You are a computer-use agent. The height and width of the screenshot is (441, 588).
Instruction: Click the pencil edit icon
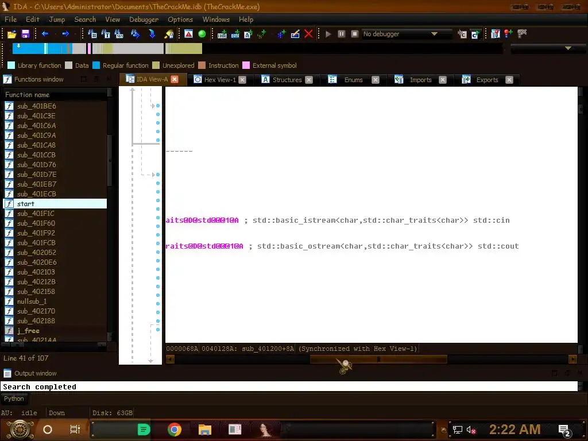295,34
